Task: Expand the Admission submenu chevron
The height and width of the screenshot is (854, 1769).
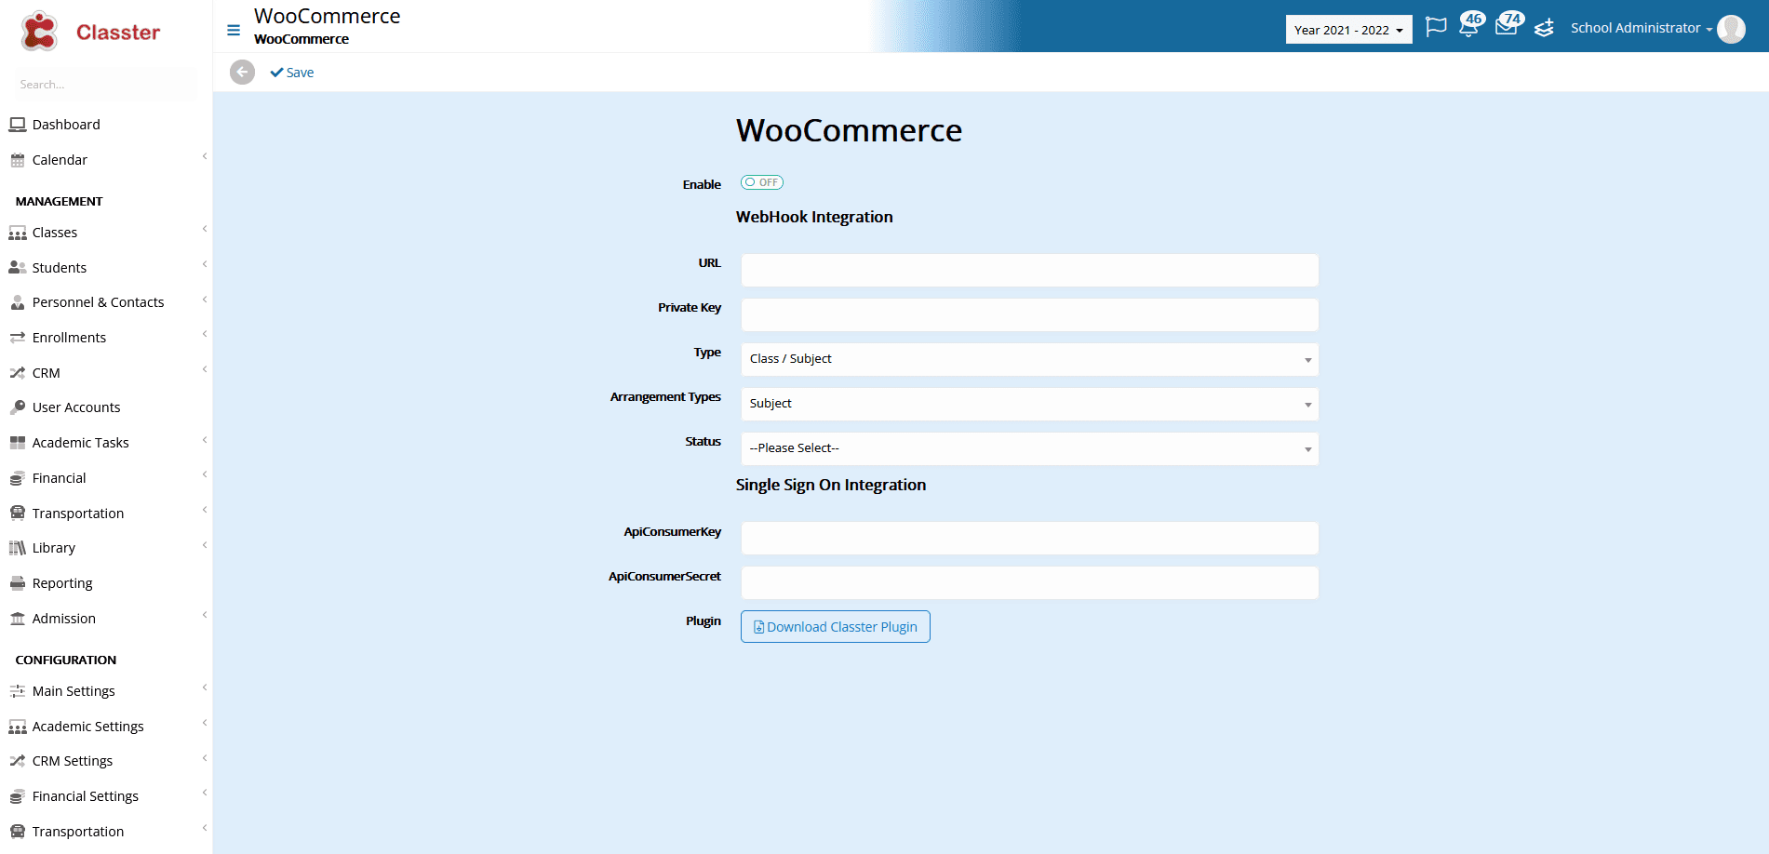Action: (205, 615)
